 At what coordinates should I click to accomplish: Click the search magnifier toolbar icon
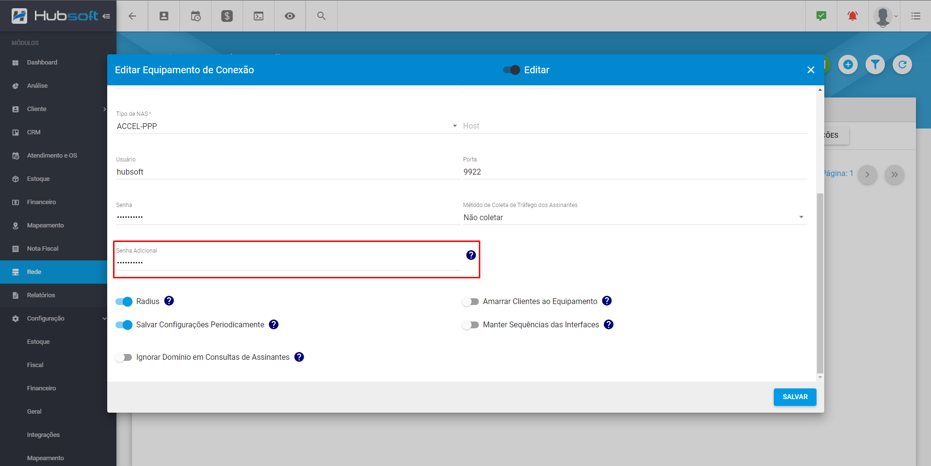click(321, 16)
